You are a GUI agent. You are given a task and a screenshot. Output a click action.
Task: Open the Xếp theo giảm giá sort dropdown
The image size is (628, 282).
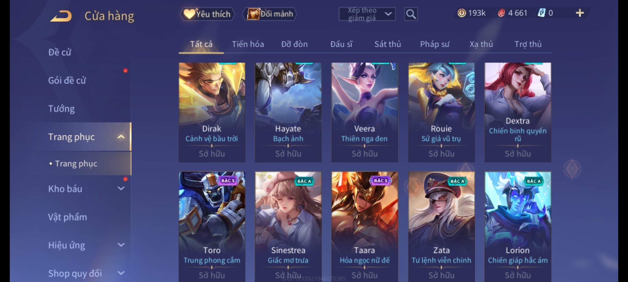(x=367, y=14)
